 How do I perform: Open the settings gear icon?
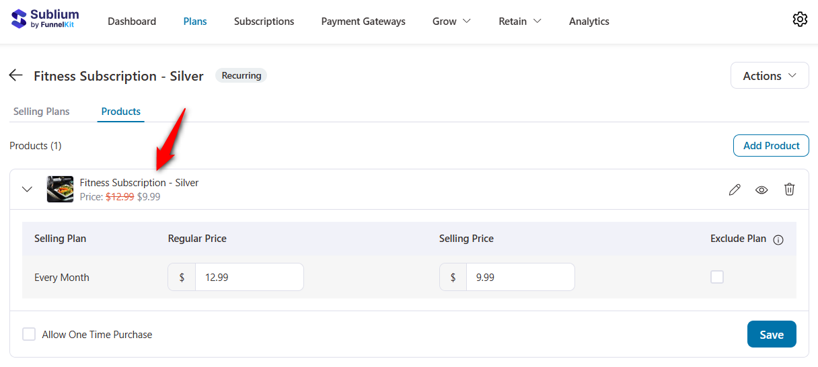click(800, 19)
